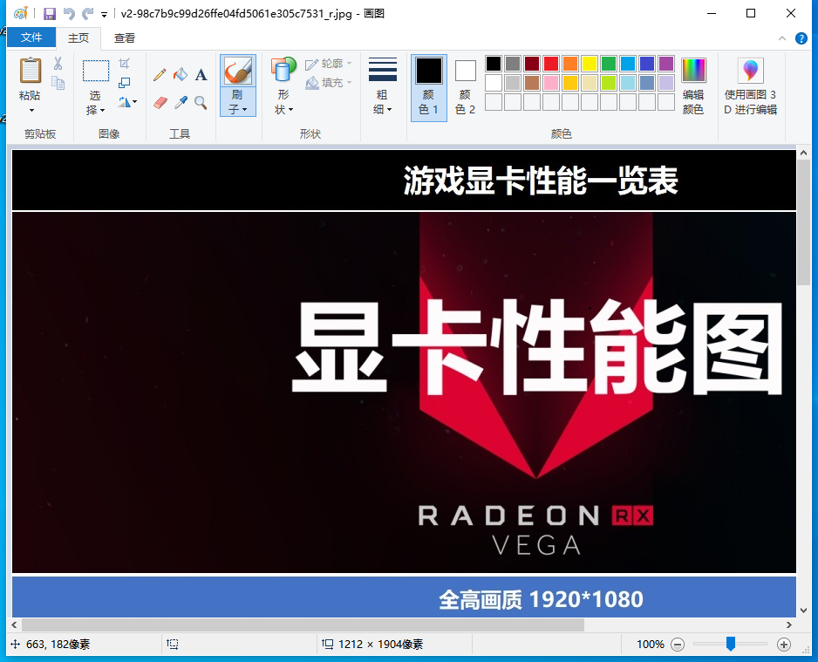Click the Undo arrow in title bar
The width and height of the screenshot is (818, 662).
70,14
